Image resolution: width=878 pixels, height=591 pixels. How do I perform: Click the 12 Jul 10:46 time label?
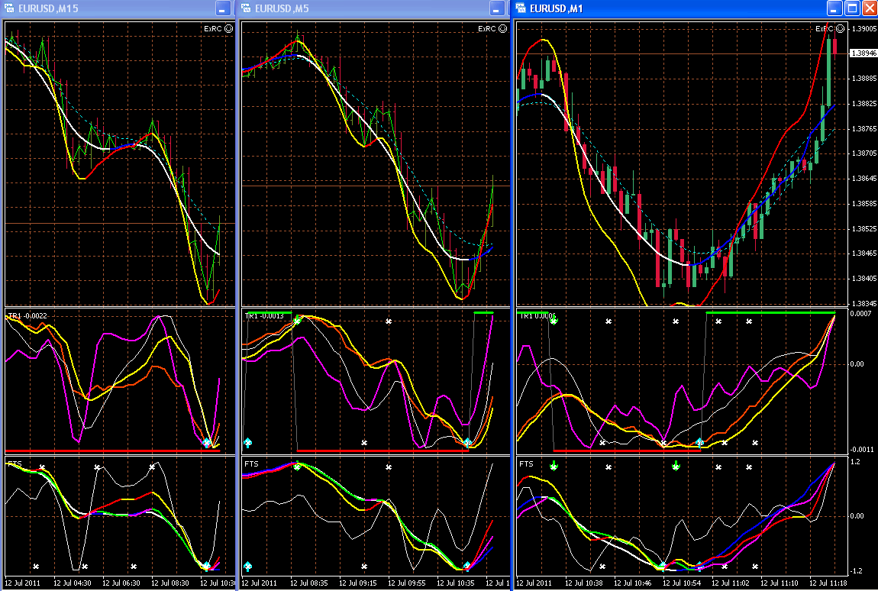click(633, 583)
